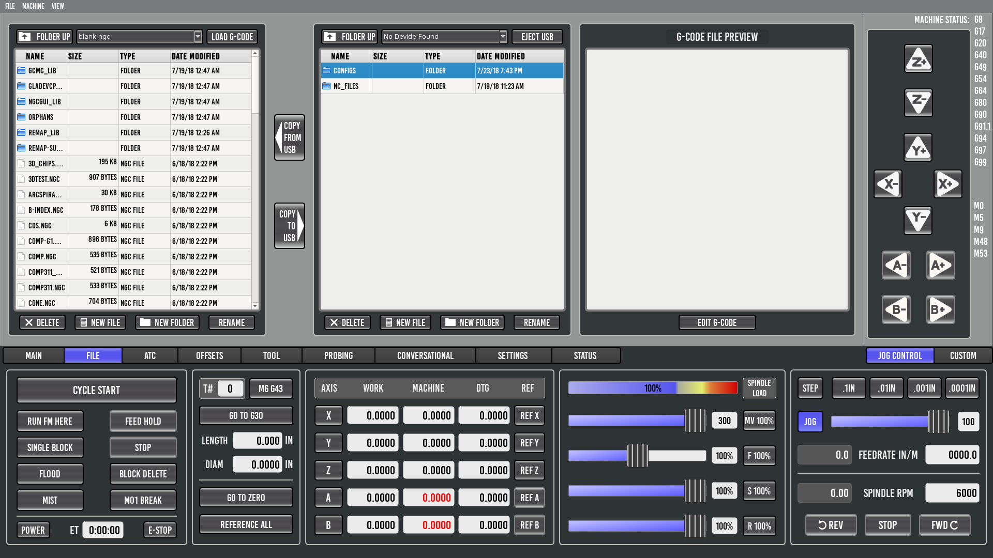The height and width of the screenshot is (558, 993).
Task: Click REF X button
Action: pyautogui.click(x=530, y=415)
